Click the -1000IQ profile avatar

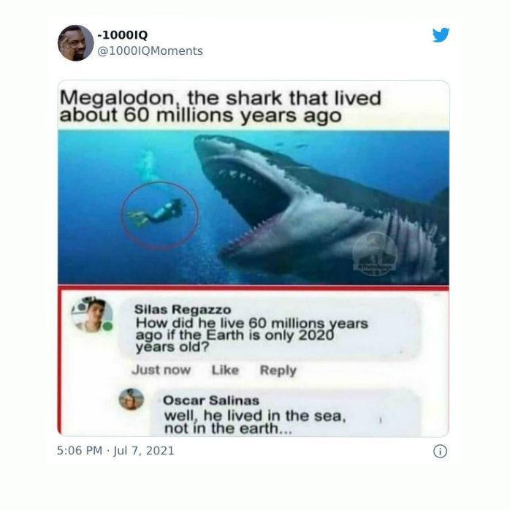(76, 43)
